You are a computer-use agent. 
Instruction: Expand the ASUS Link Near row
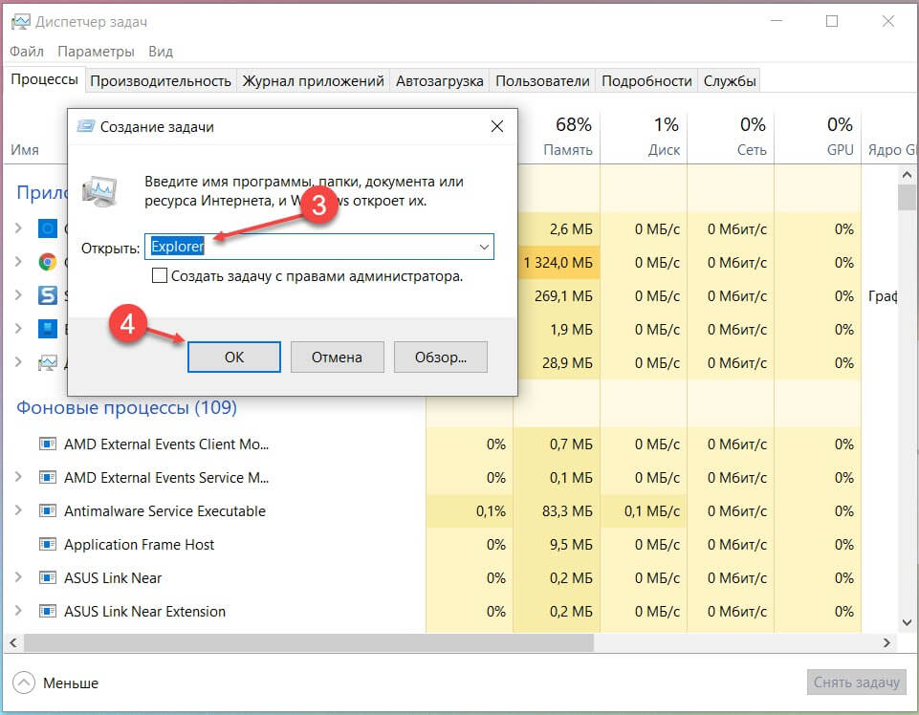(x=18, y=576)
